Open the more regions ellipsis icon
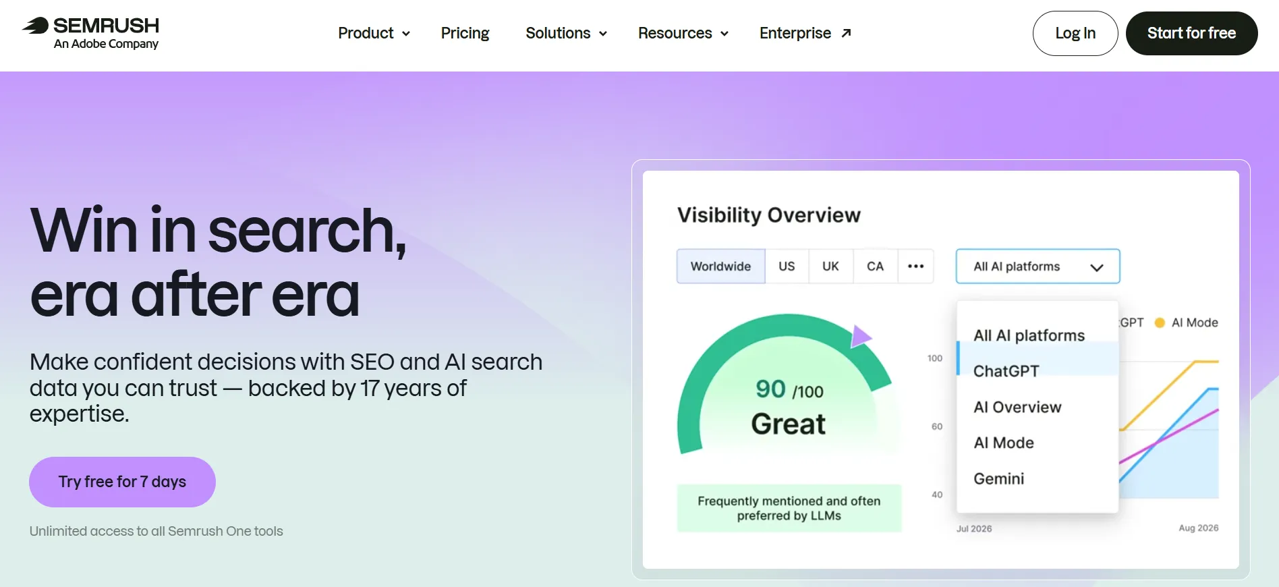 [915, 267]
